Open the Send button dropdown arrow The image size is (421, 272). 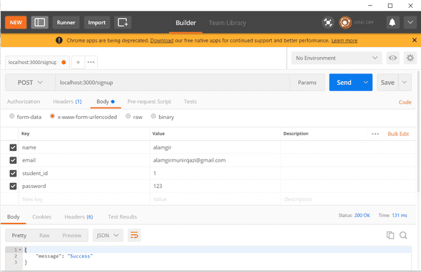tap(365, 83)
